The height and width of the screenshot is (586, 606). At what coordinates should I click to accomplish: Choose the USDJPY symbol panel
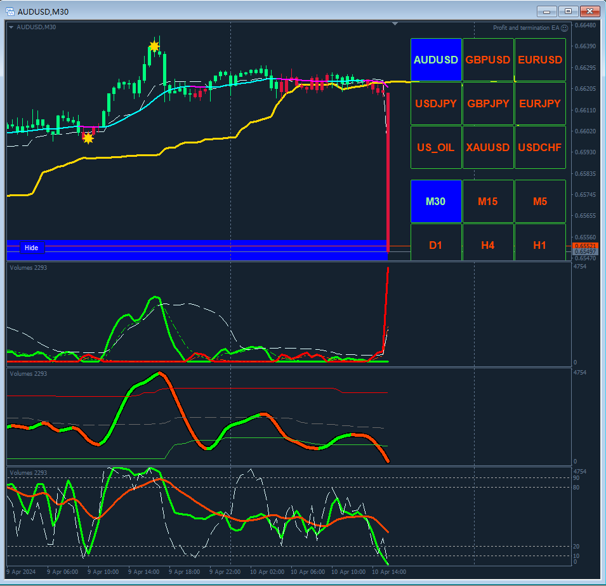pyautogui.click(x=436, y=103)
